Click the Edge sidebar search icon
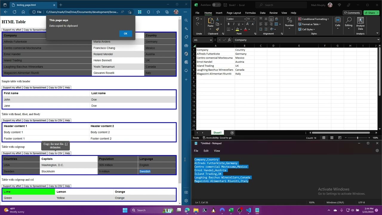 (186, 20)
